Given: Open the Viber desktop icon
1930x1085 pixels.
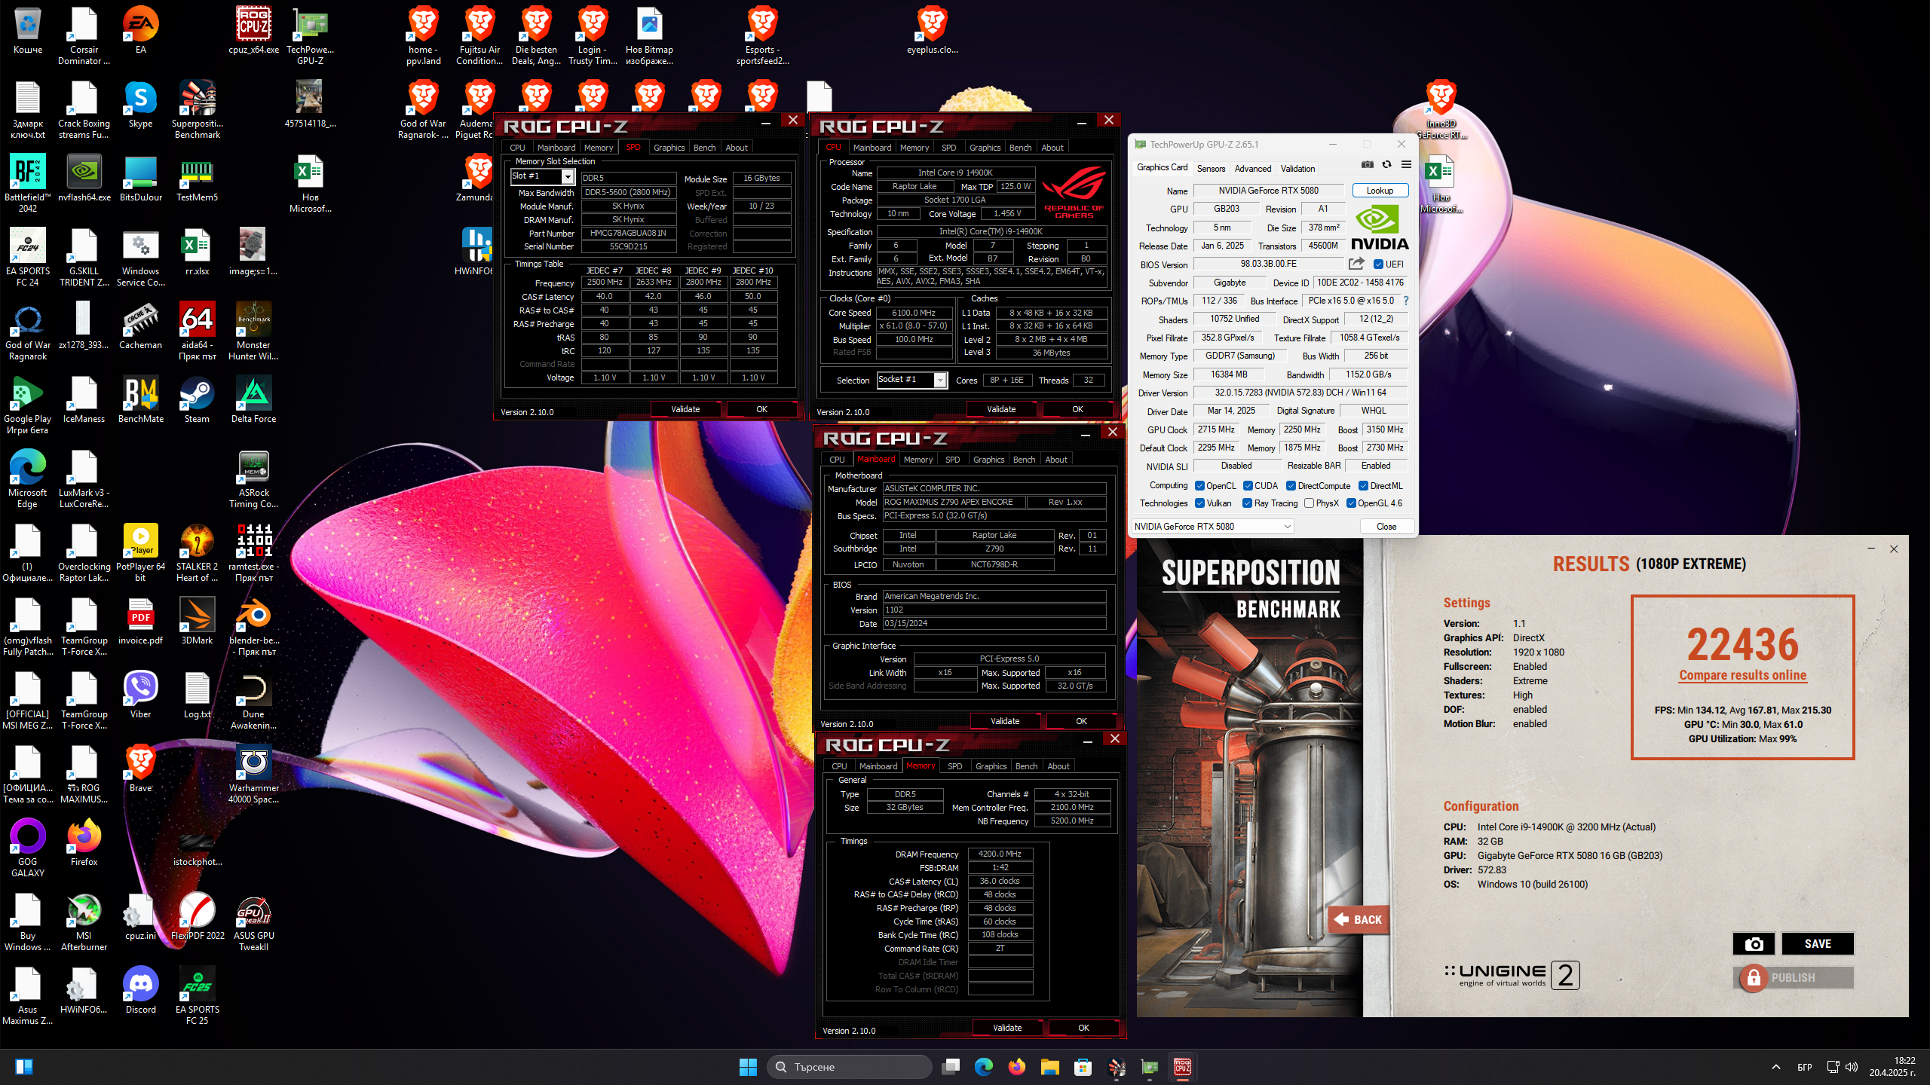Looking at the screenshot, I should (140, 696).
